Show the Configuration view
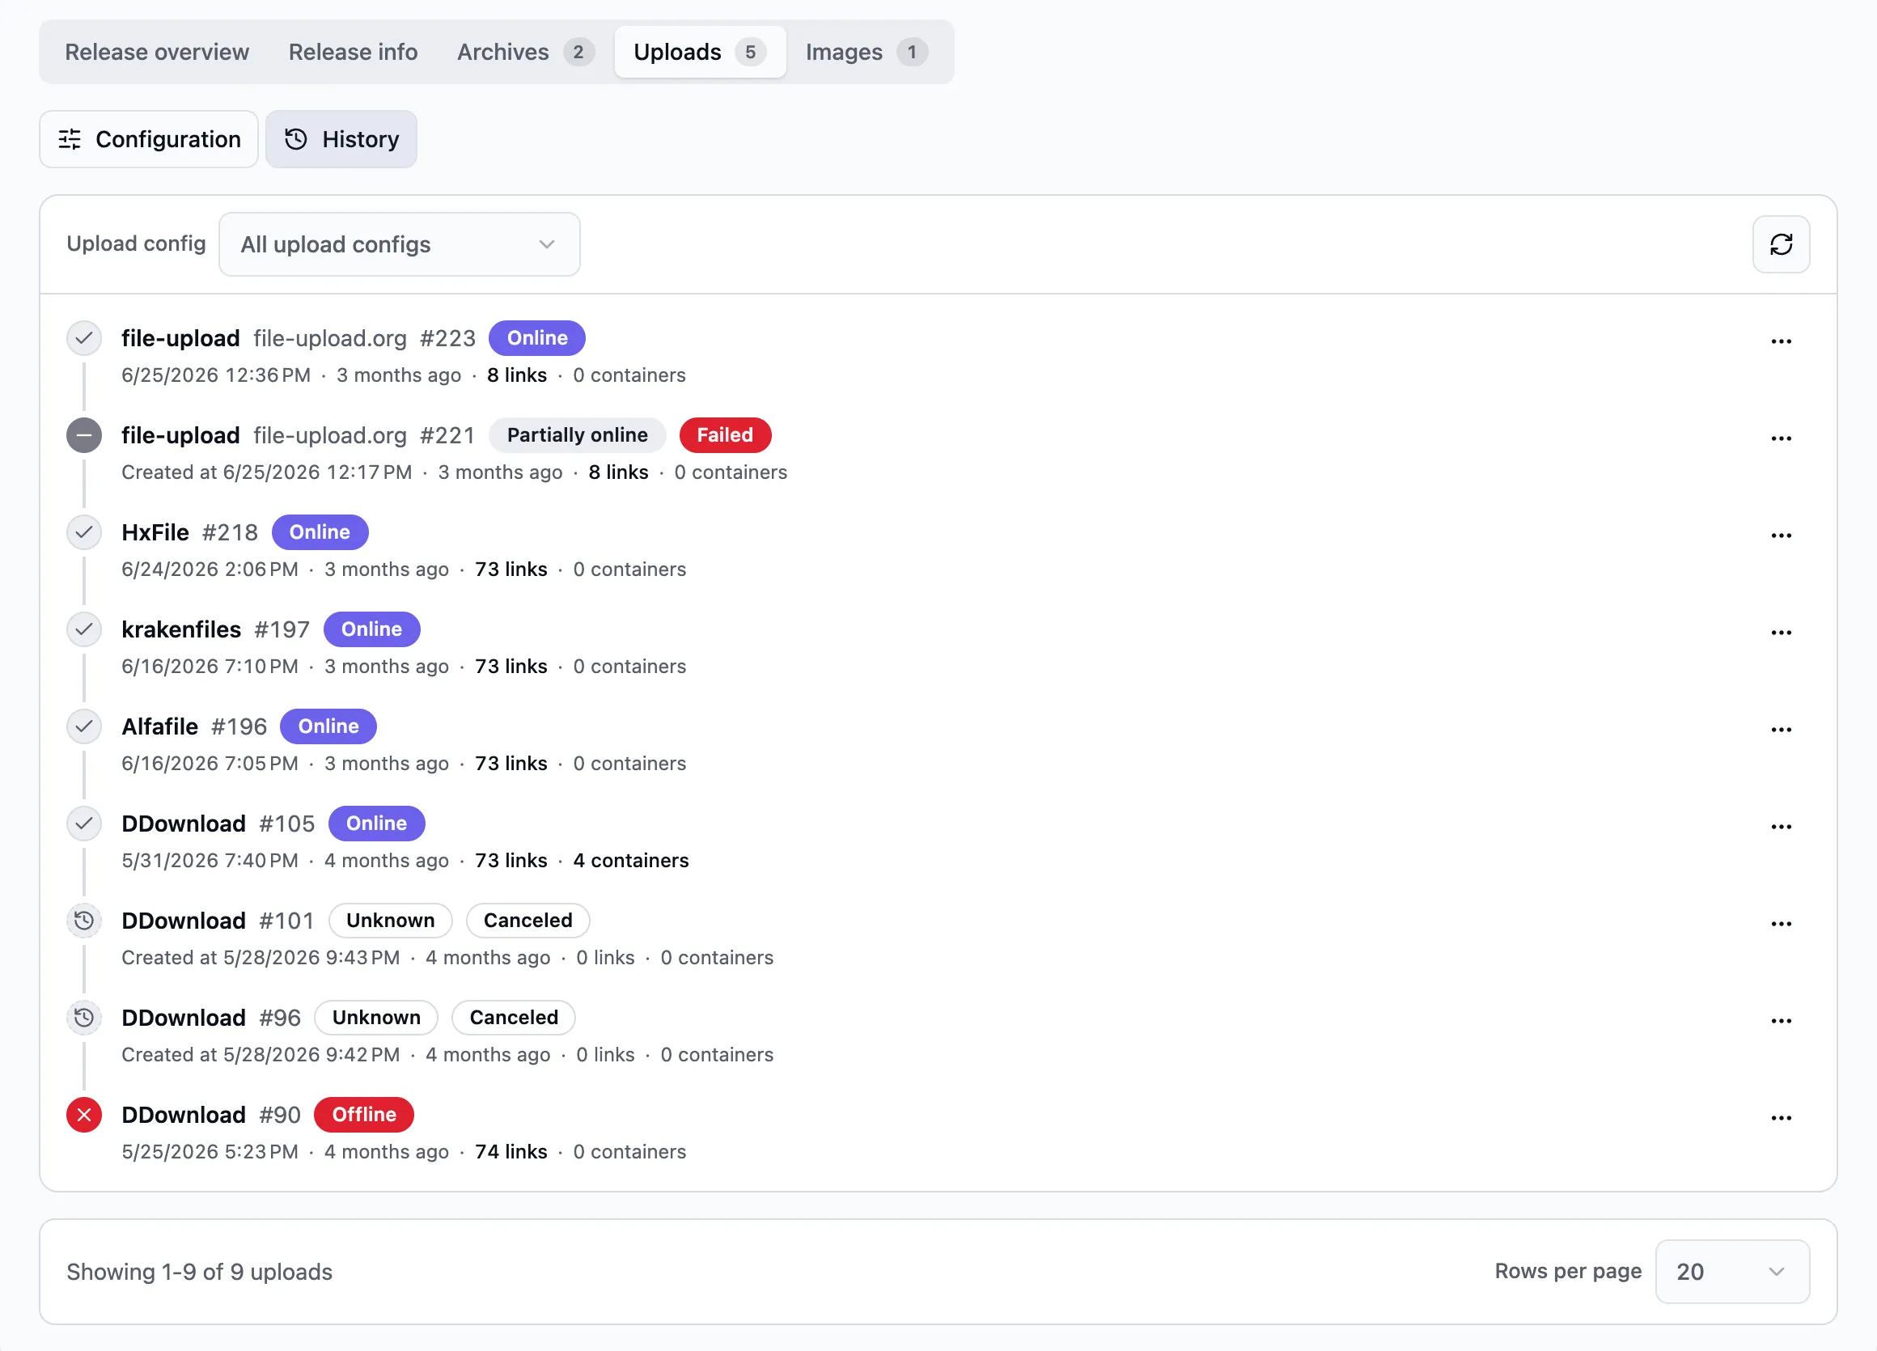The image size is (1877, 1351). [149, 139]
